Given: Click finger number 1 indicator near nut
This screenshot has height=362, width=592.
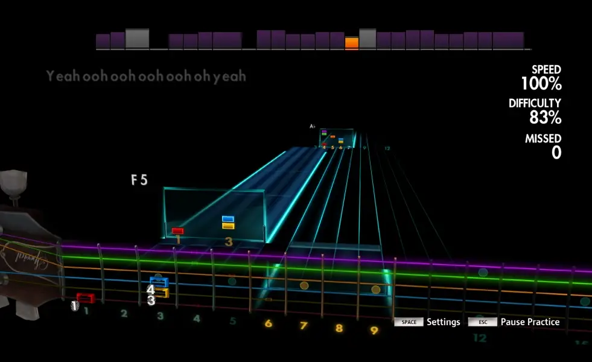Looking at the screenshot, I should coord(75,306).
